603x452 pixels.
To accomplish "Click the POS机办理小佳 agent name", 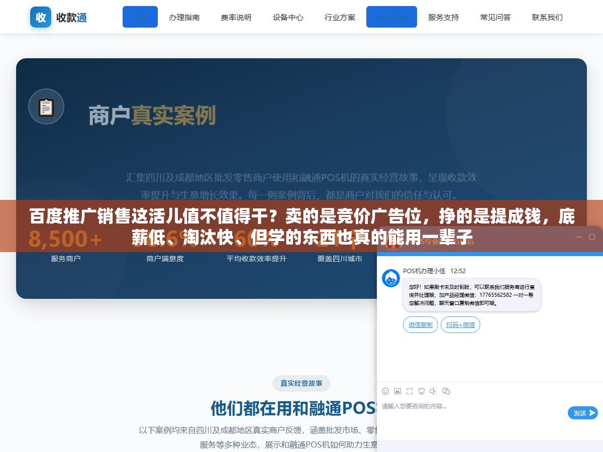I will [424, 271].
